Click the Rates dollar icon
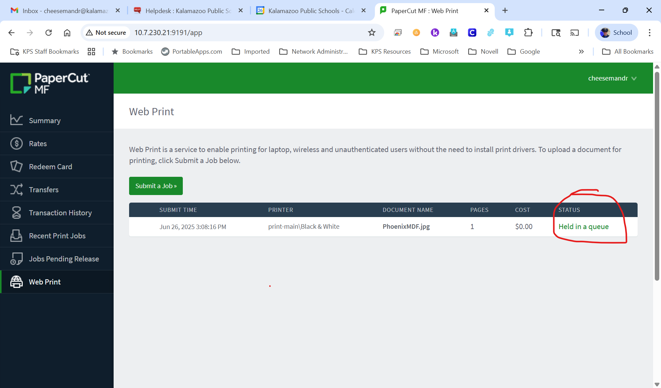The image size is (661, 388). (x=16, y=143)
